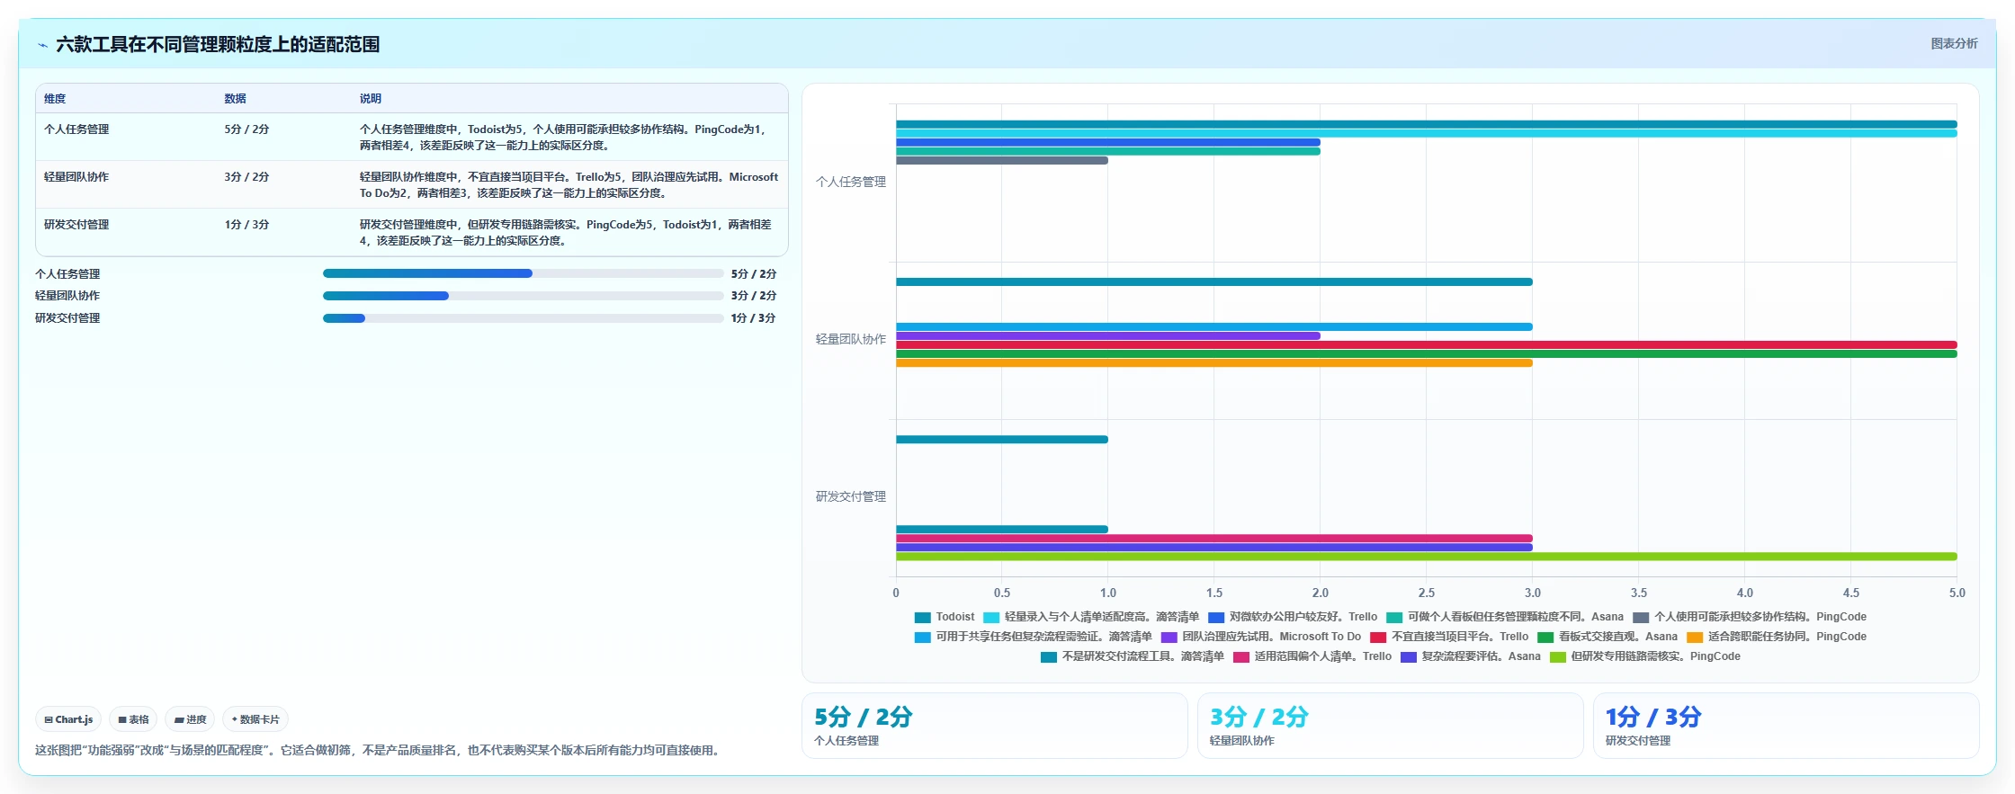
Task: Click the 个人任务管理 progress bar
Action: [x=523, y=273]
